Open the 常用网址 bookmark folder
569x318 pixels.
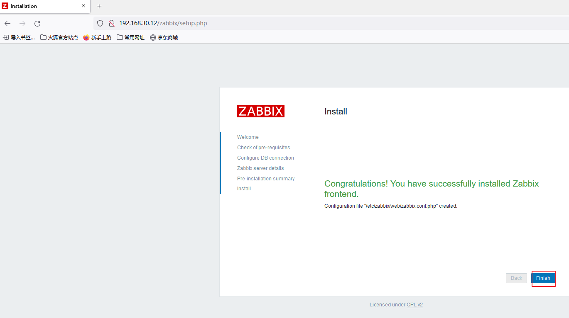tap(130, 37)
